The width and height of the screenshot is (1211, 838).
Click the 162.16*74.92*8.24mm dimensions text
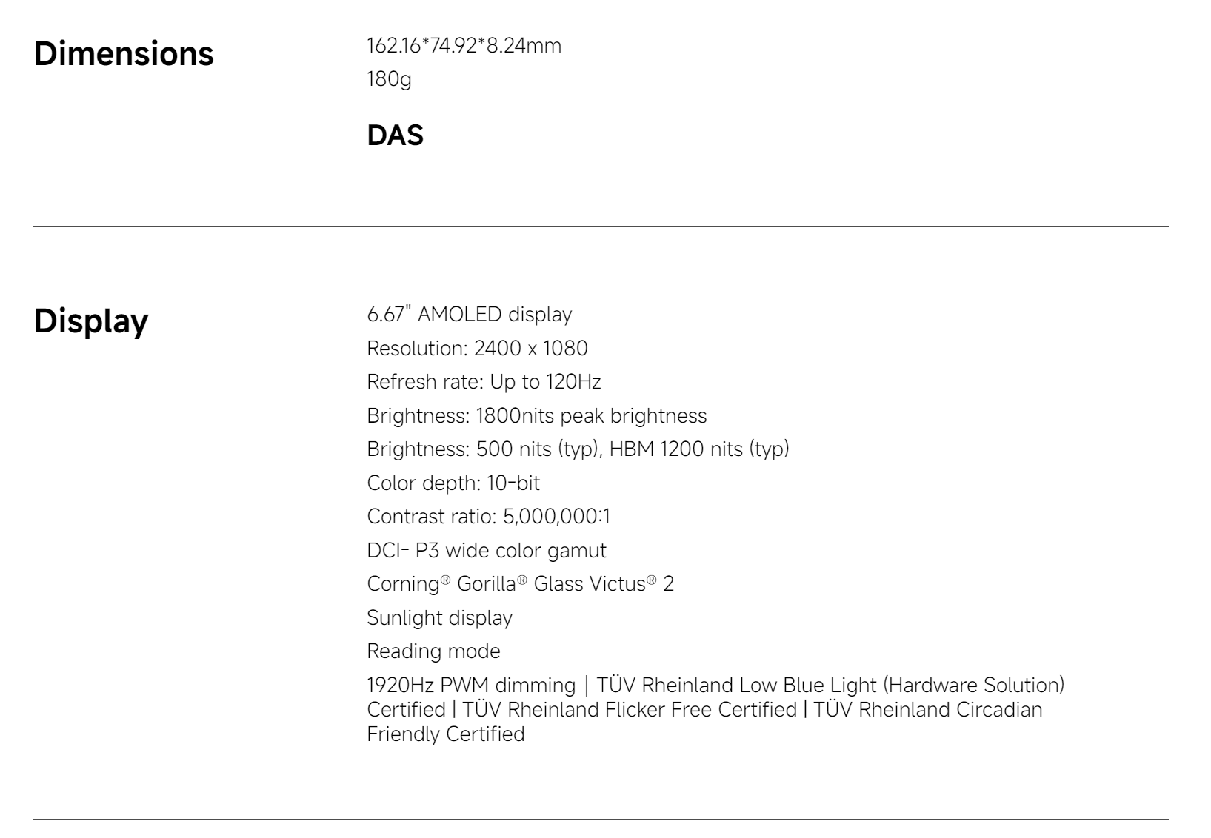(464, 46)
